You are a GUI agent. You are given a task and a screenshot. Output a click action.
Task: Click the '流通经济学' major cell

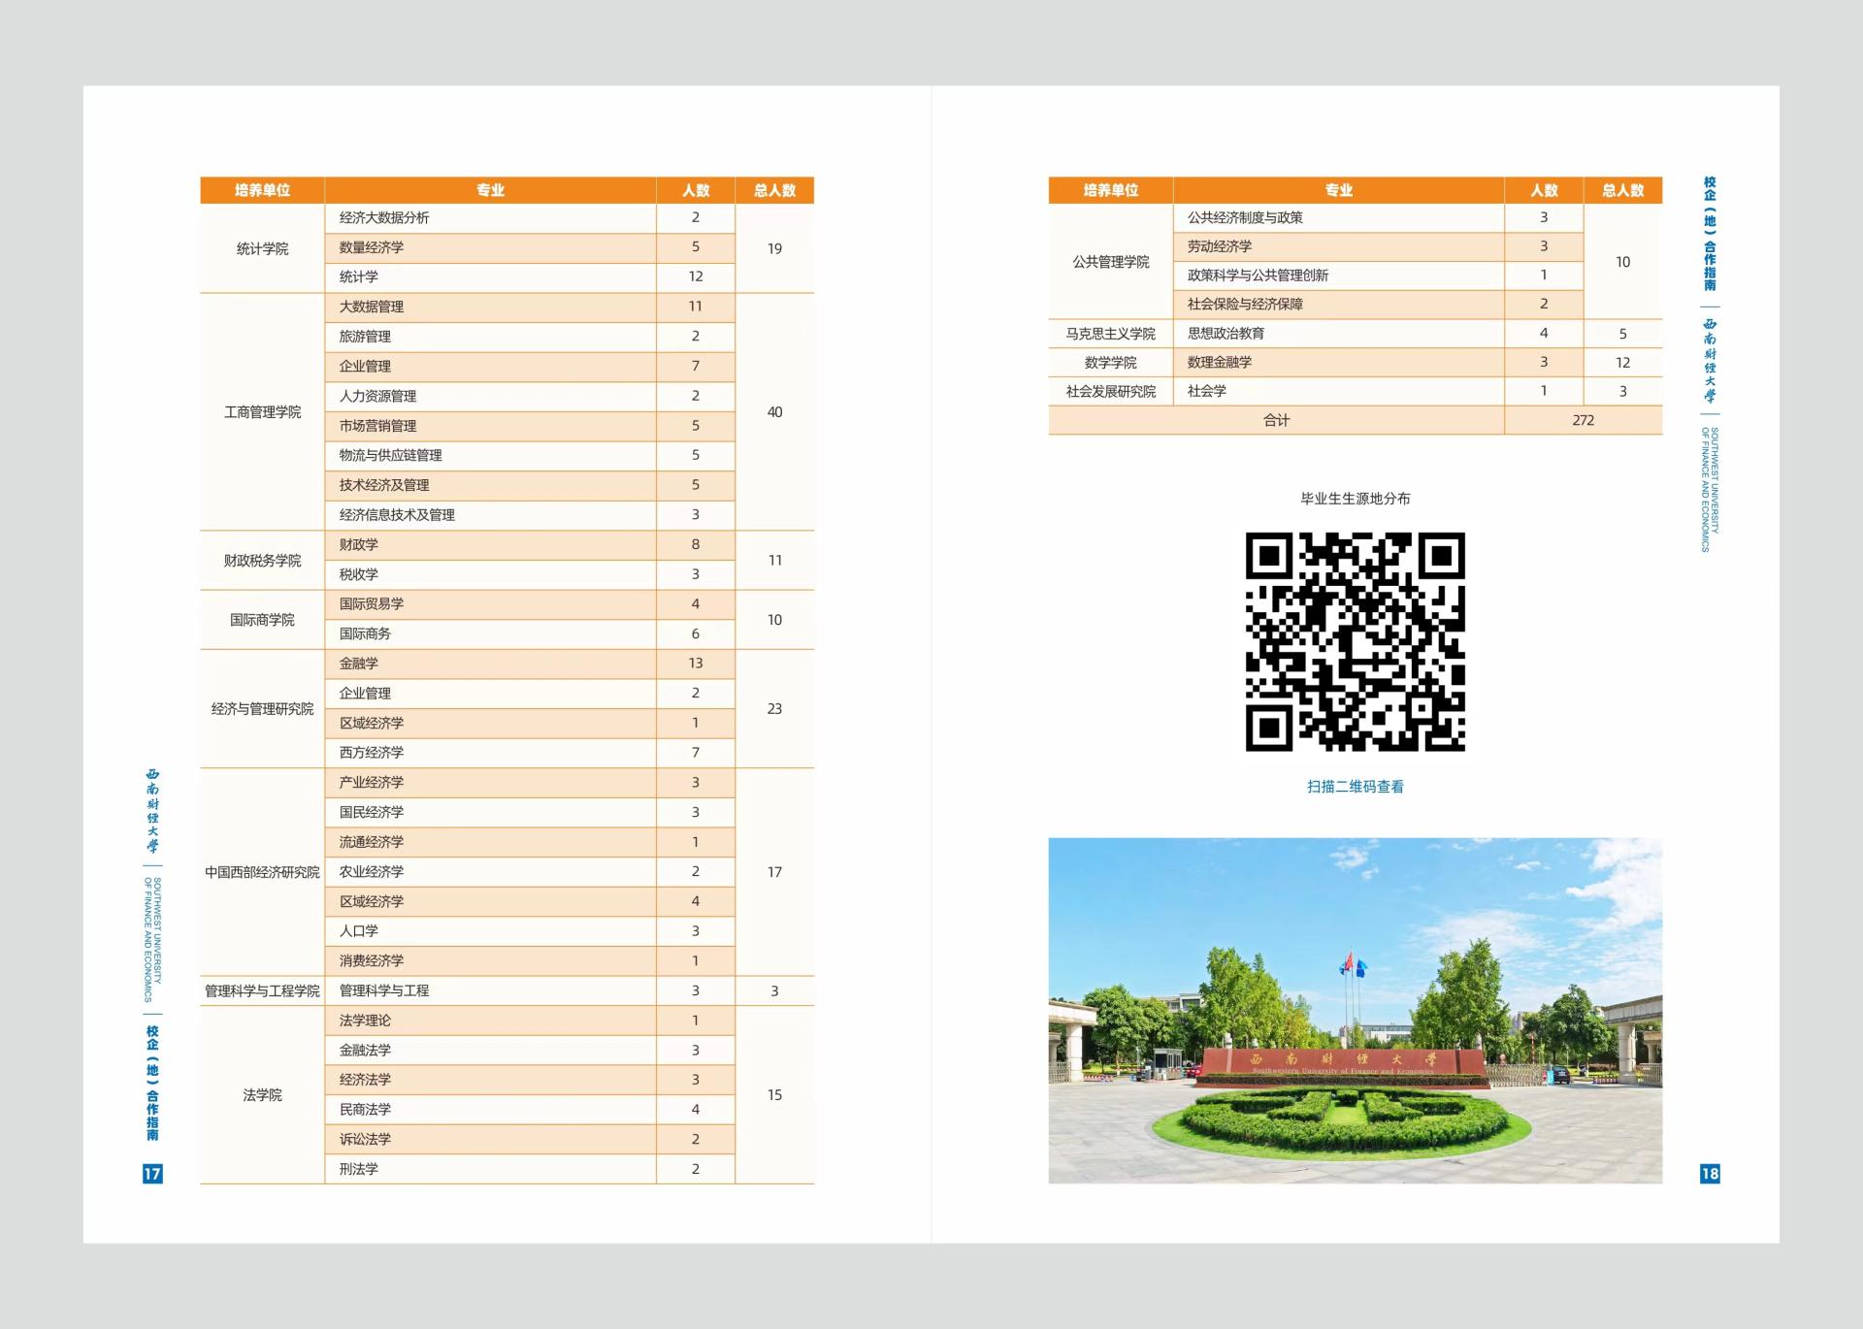(490, 842)
